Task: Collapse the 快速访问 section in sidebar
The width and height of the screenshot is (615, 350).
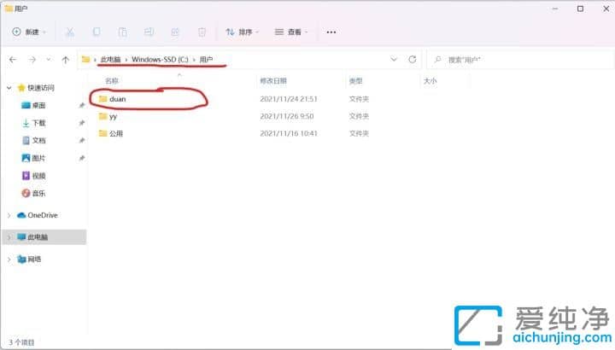Action: pyautogui.click(x=9, y=87)
